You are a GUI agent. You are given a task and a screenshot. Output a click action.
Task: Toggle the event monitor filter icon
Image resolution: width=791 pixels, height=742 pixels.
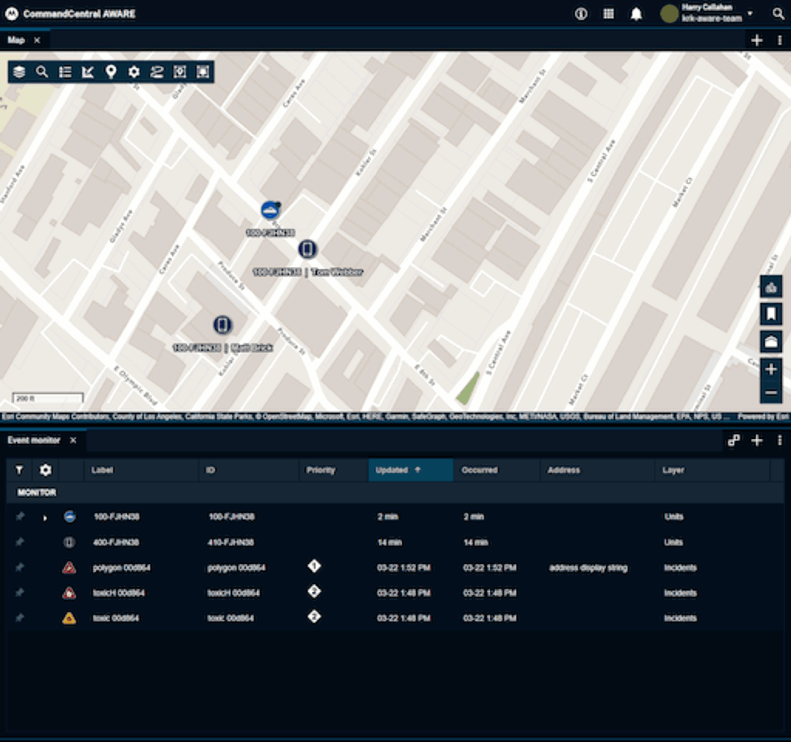click(19, 470)
